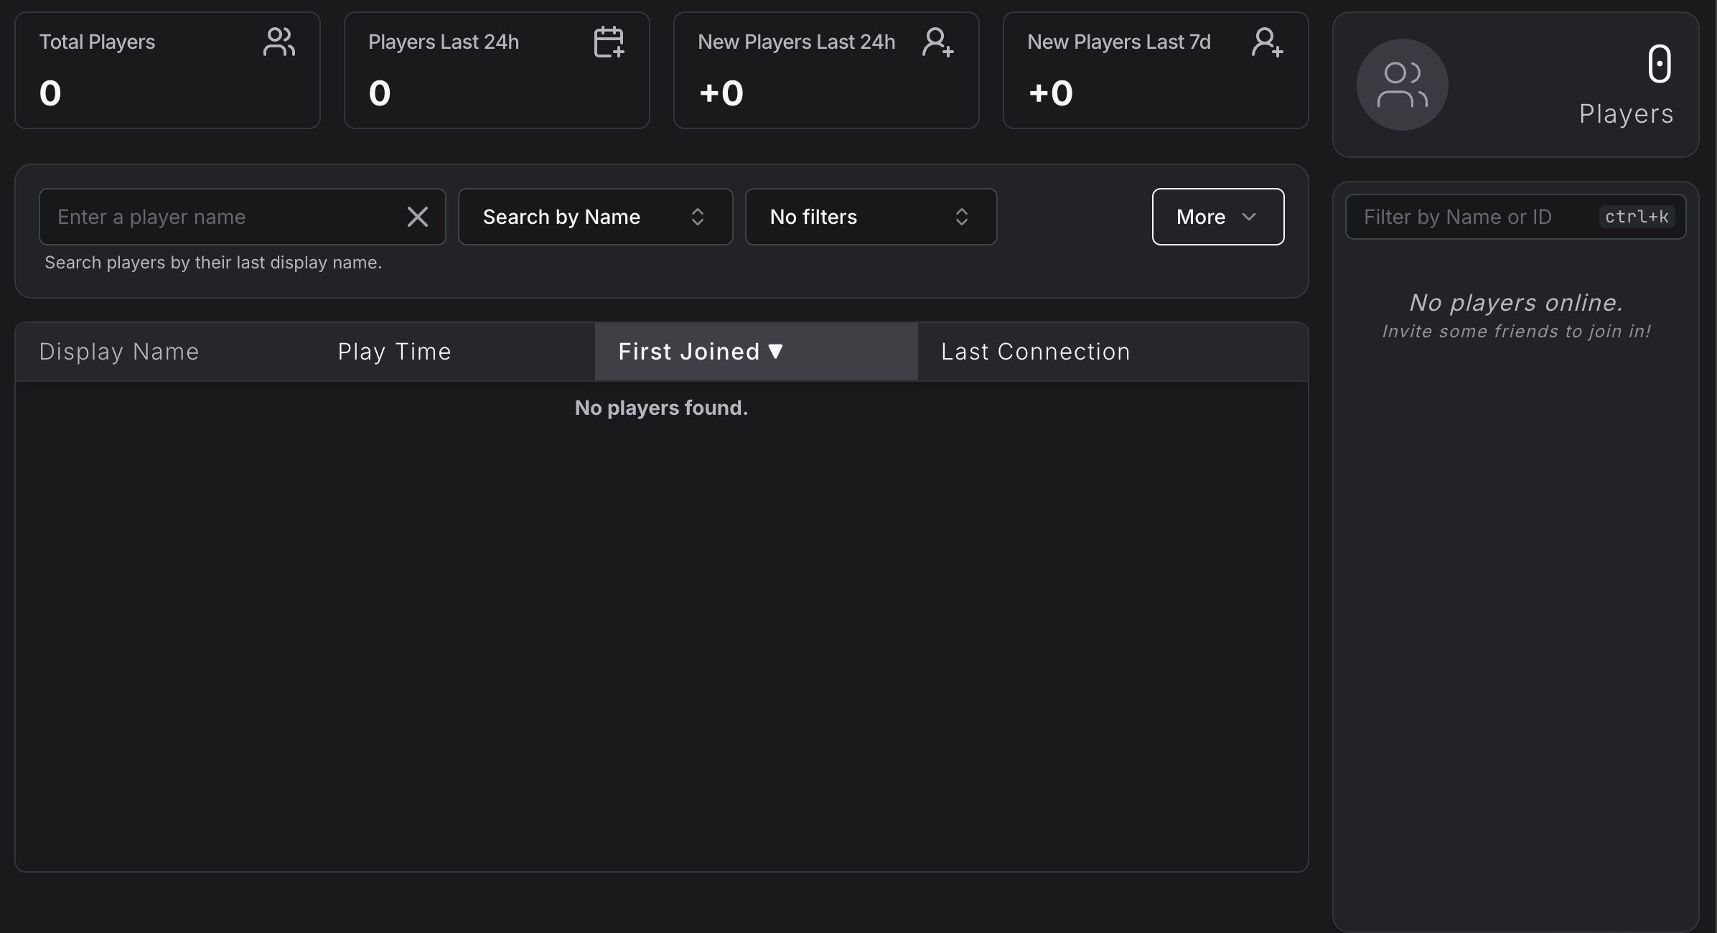Toggle First Joined sort order
The image size is (1717, 933).
coord(757,352)
